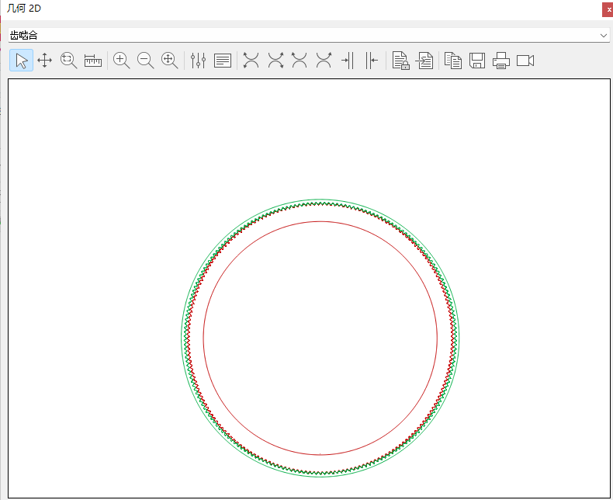Image resolution: width=613 pixels, height=500 pixels.
Task: Zoom out with the minus magnifier
Action: 145,61
